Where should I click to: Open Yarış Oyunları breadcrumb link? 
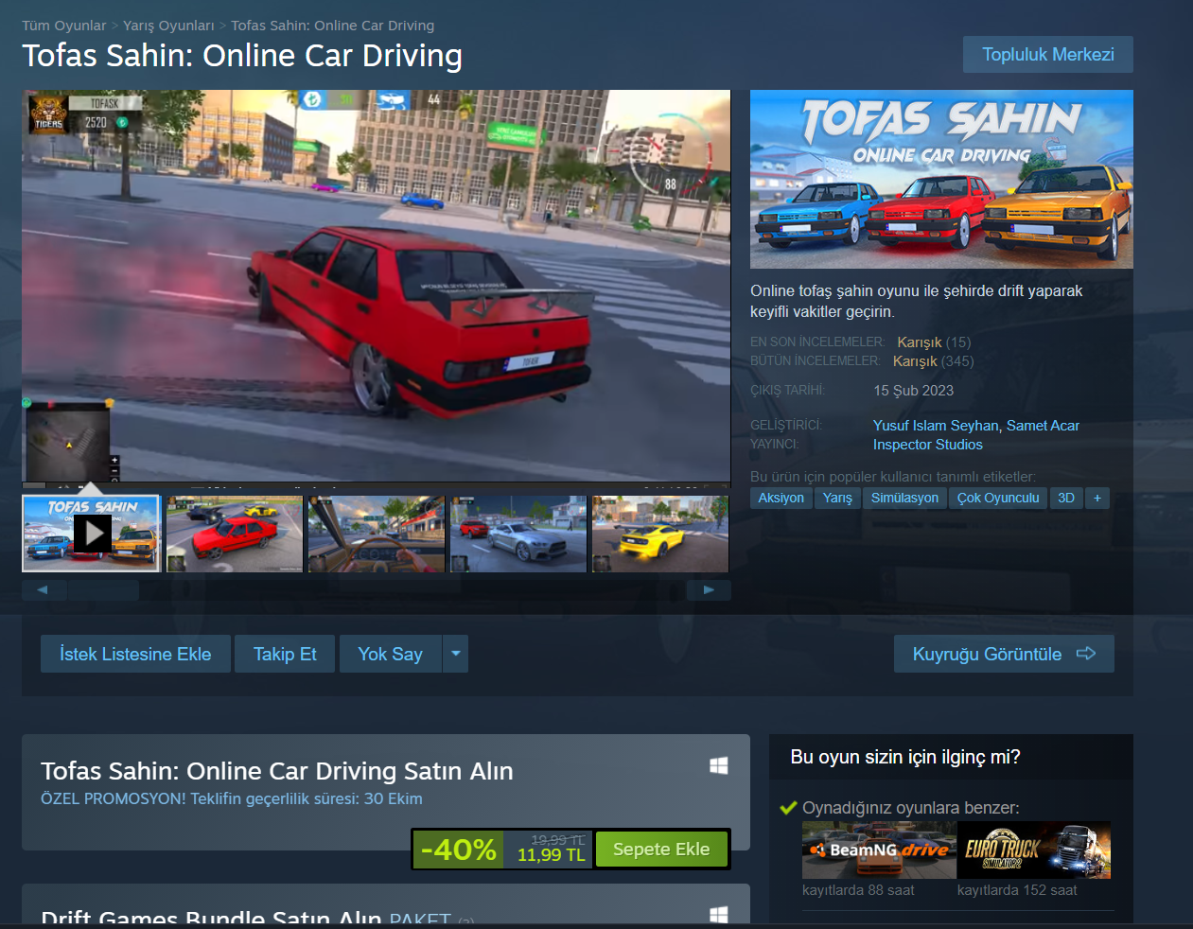coord(168,26)
